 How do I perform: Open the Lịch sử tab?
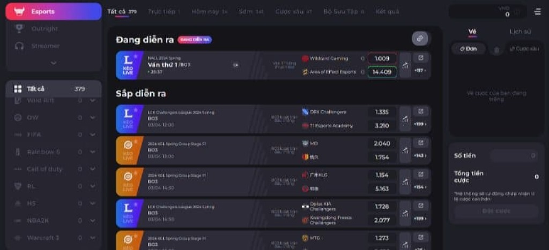point(520,32)
